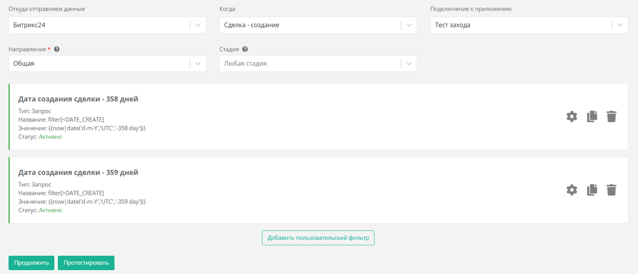Open settings for the 359 дней filter
The width and height of the screenshot is (638, 274).
pos(572,190)
